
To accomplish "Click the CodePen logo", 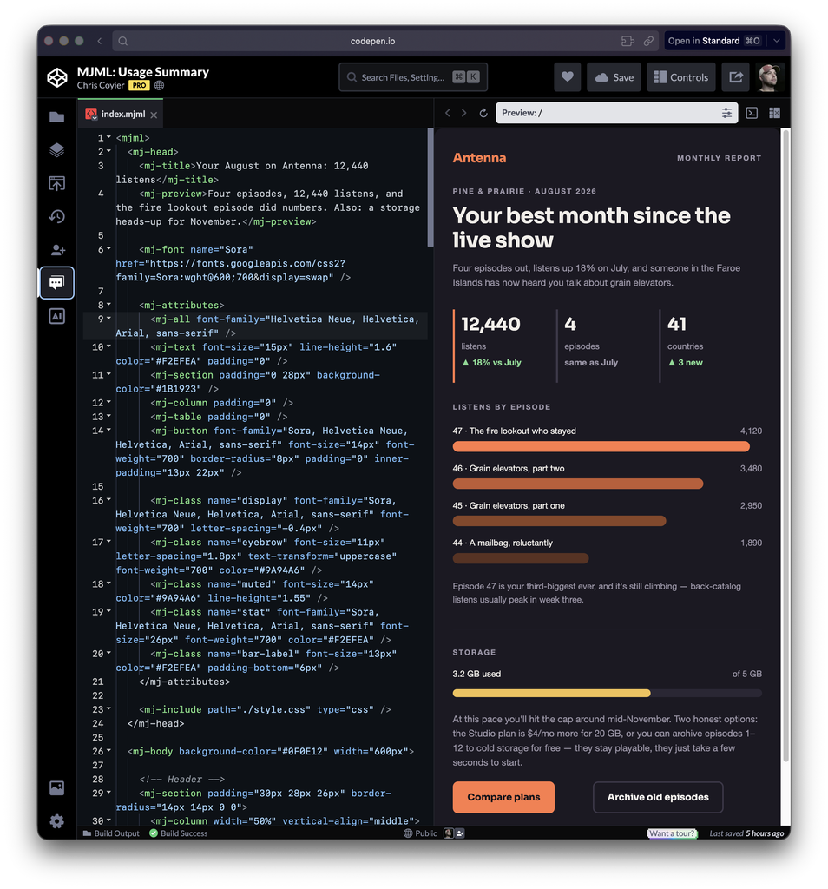I will [57, 77].
